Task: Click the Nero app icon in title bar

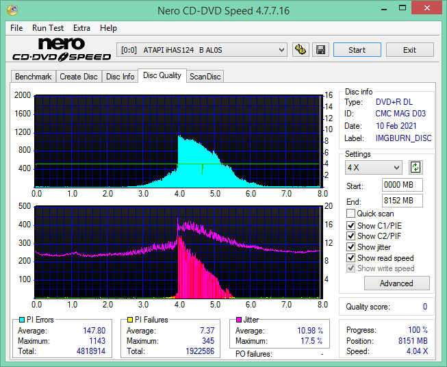Action: pyautogui.click(x=12, y=10)
